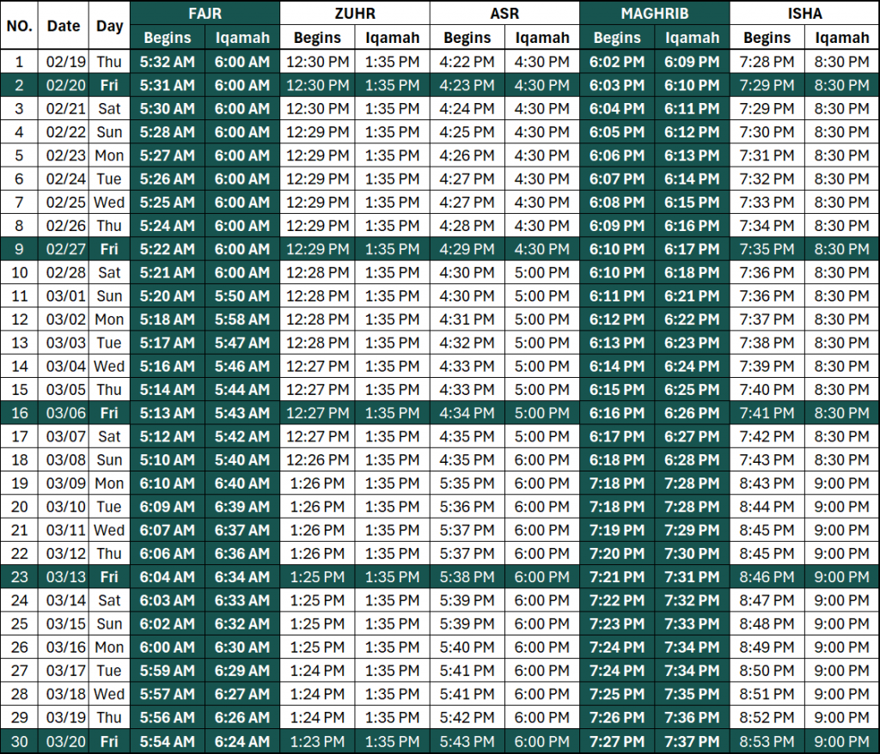The image size is (880, 754).
Task: Select the 03/20 date cell in last row
Action: [64, 740]
